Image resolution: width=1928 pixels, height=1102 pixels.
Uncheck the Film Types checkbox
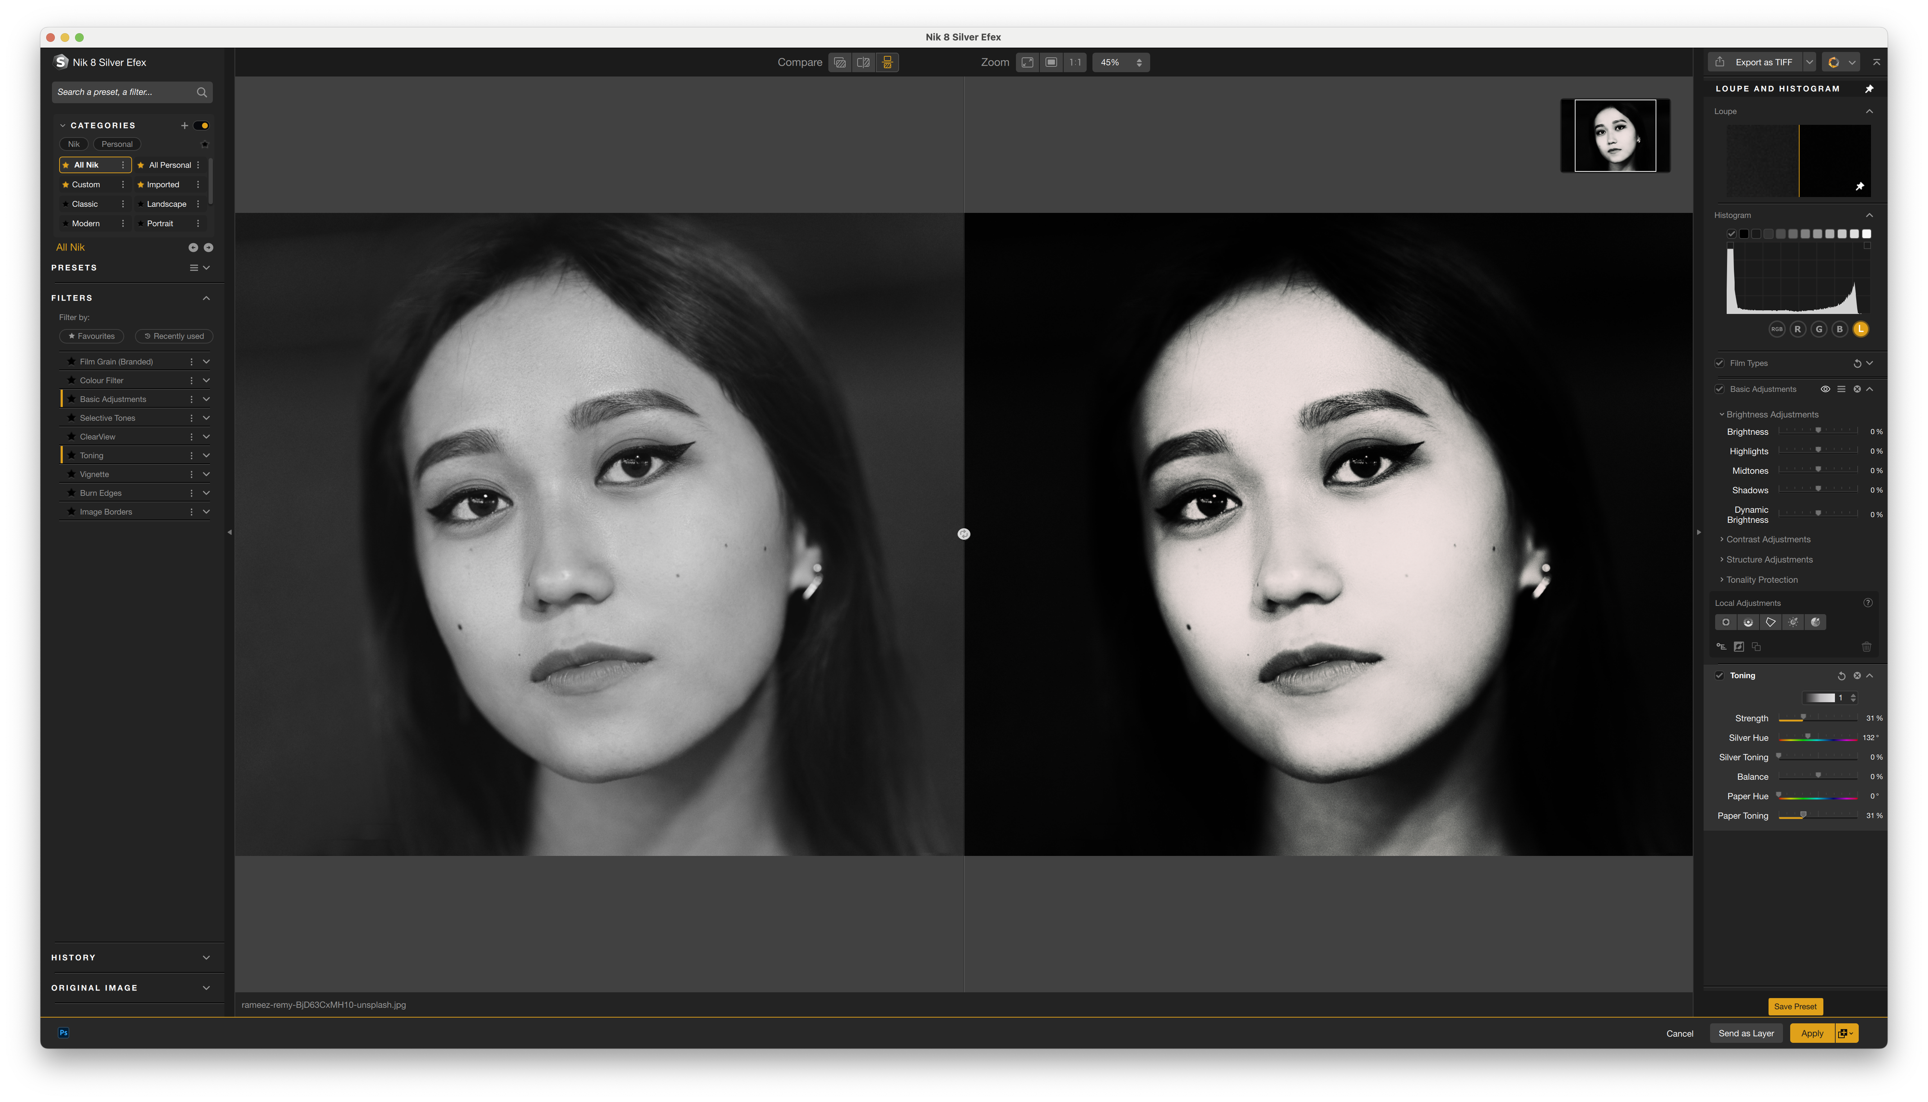point(1720,363)
